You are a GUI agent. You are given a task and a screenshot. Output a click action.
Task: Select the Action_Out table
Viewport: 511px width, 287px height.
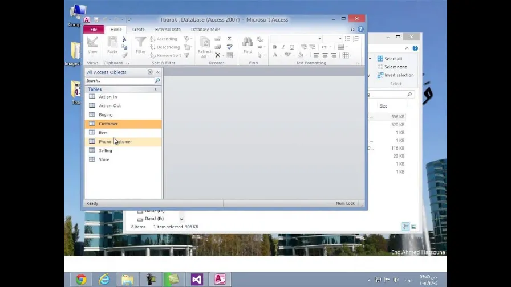pos(123,105)
